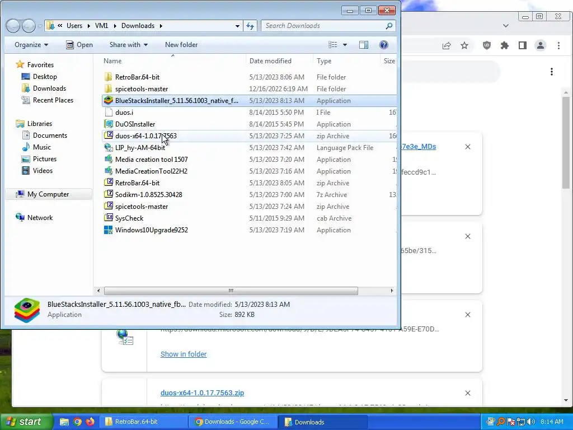The height and width of the screenshot is (430, 573).
Task: Toggle Chrome side panel icon
Action: [523, 45]
